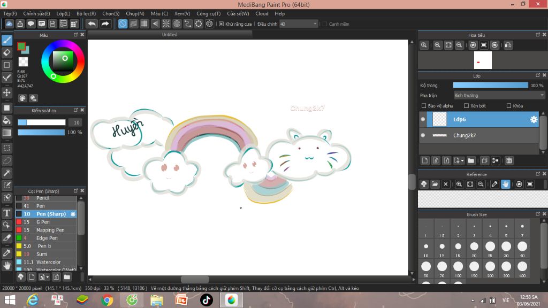
Task: Expand the add-brush dropdown in brush panel
Action: pos(48,278)
